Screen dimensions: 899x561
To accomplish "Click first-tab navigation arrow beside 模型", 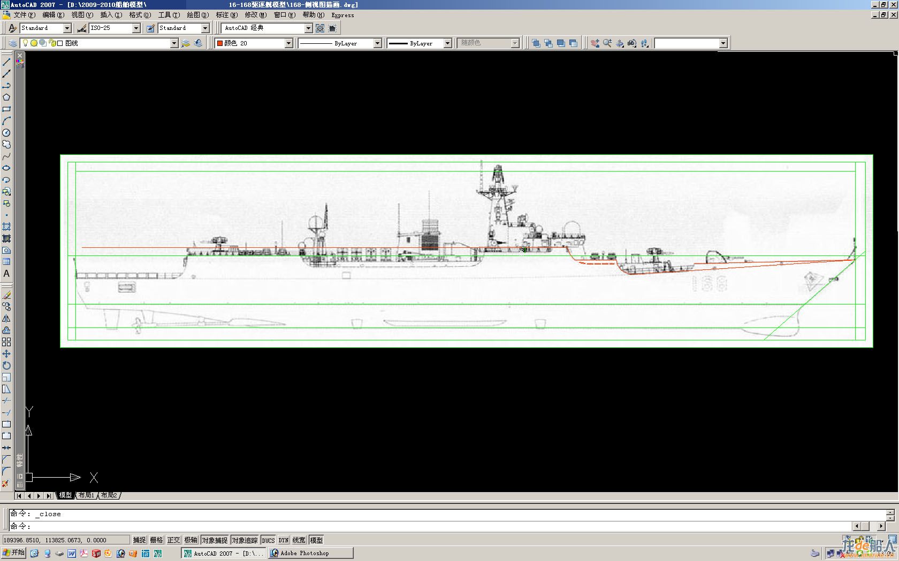I will pyautogui.click(x=19, y=496).
